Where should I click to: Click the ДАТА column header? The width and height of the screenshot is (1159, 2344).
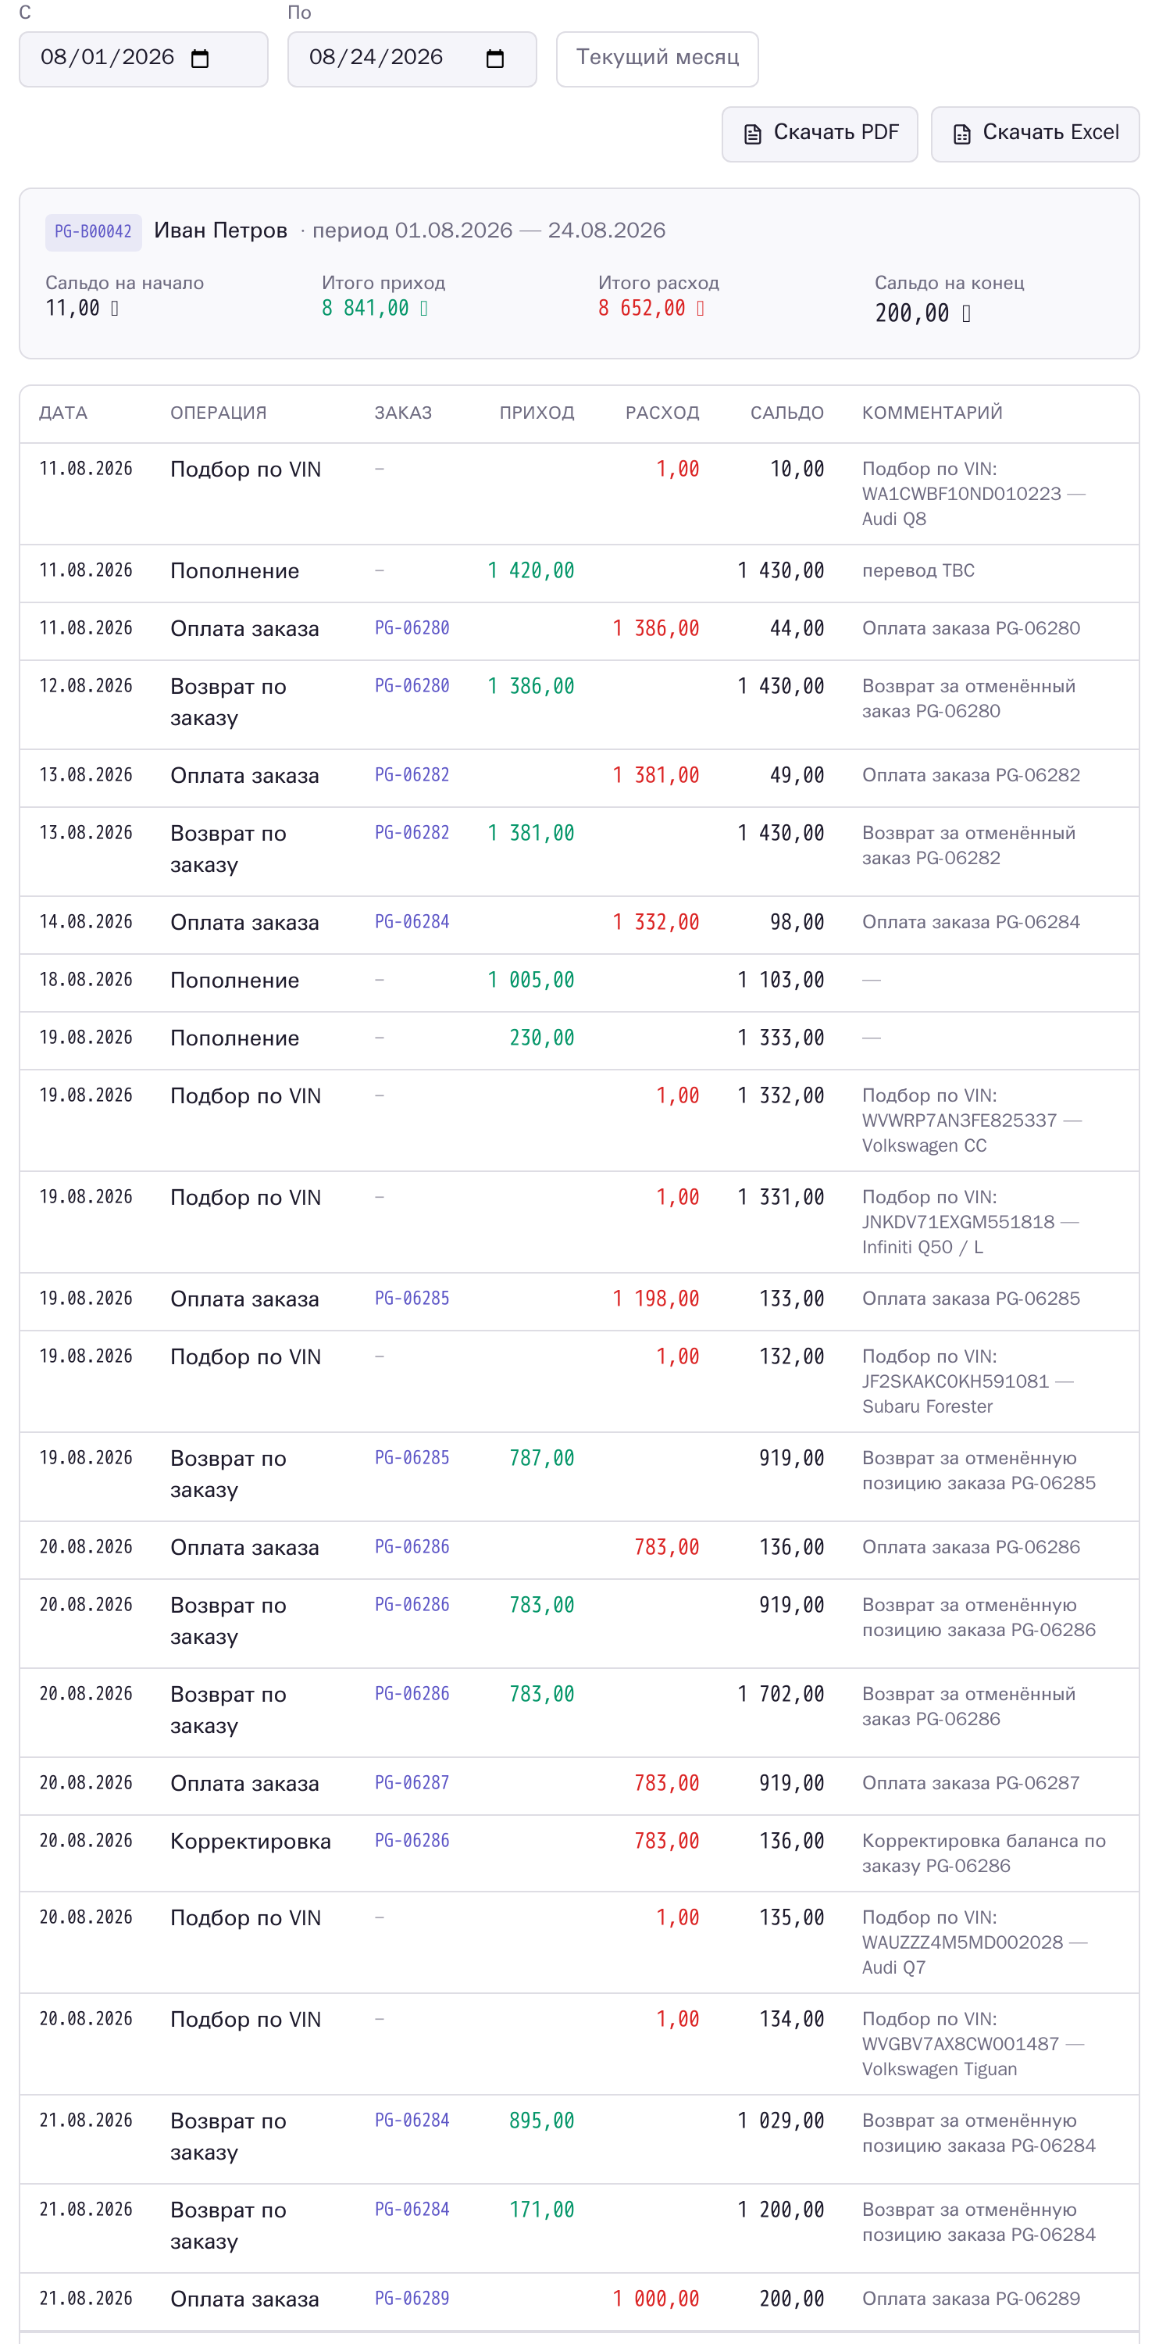click(64, 413)
